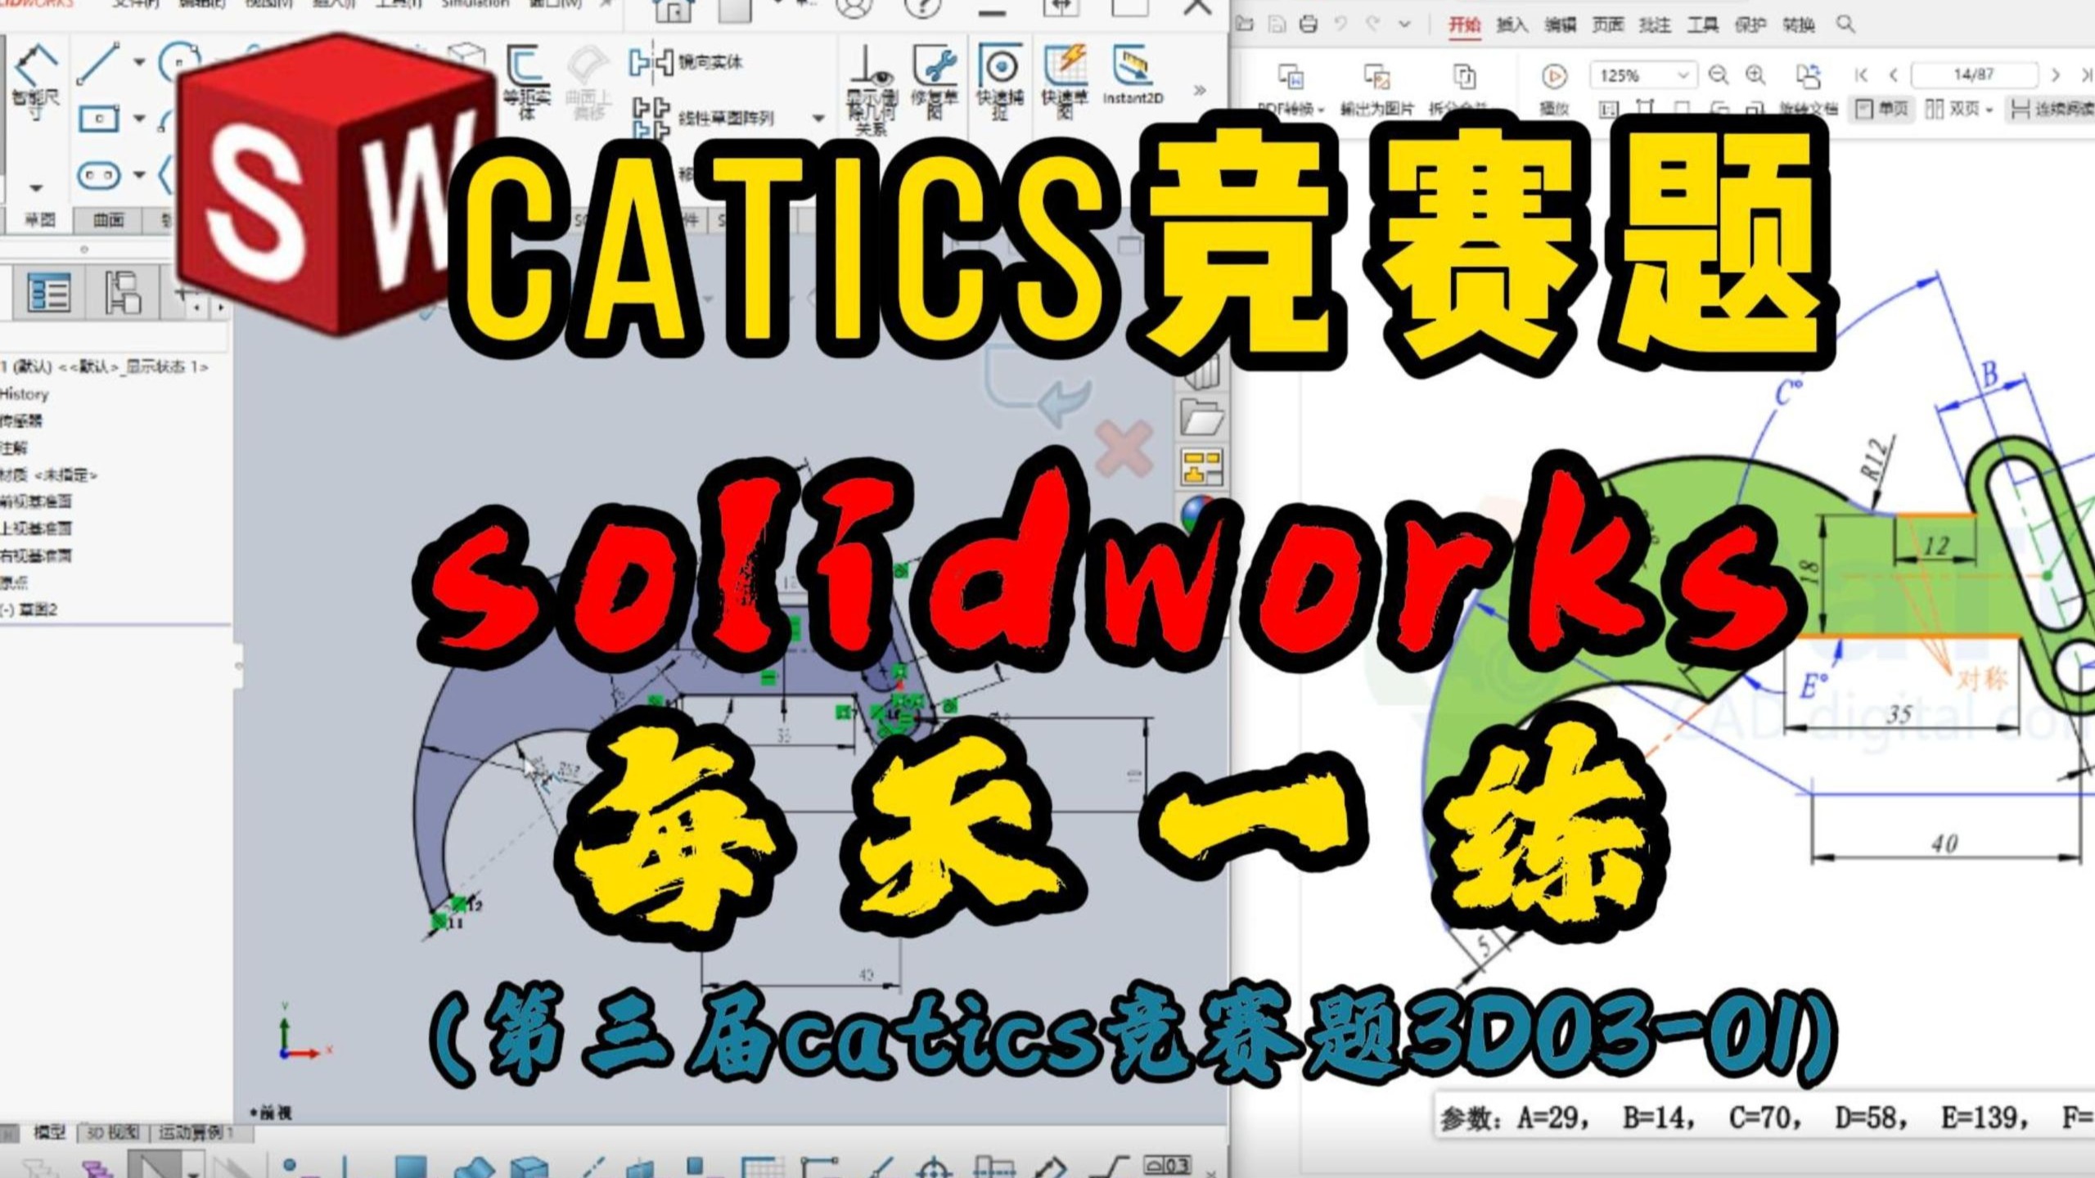Click the view palette icon in task pane
Screen dimensions: 2095x1178
pos(1202,468)
